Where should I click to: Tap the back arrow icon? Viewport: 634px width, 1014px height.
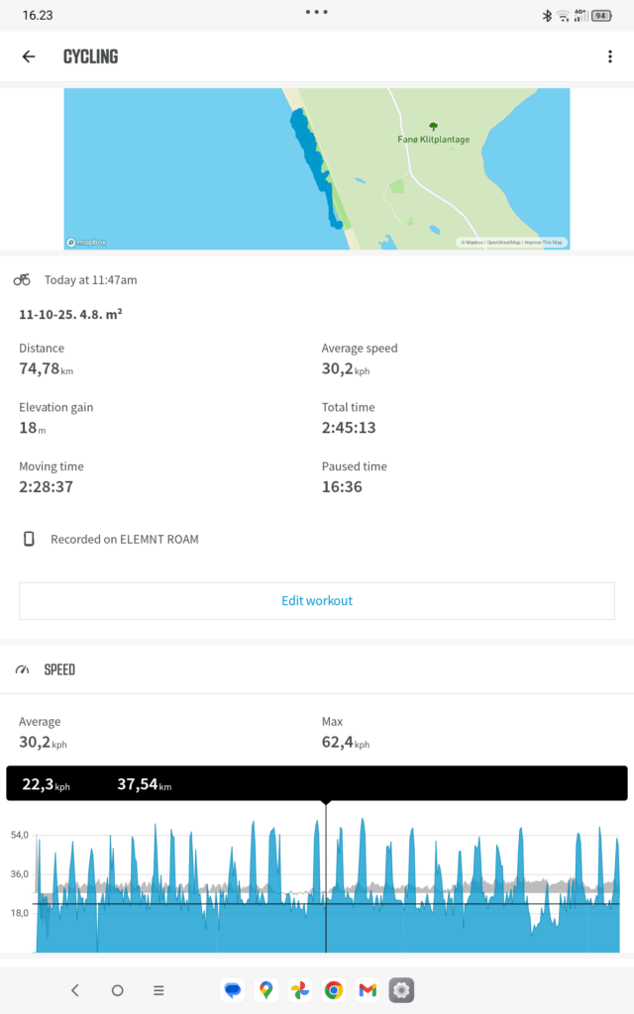point(29,57)
